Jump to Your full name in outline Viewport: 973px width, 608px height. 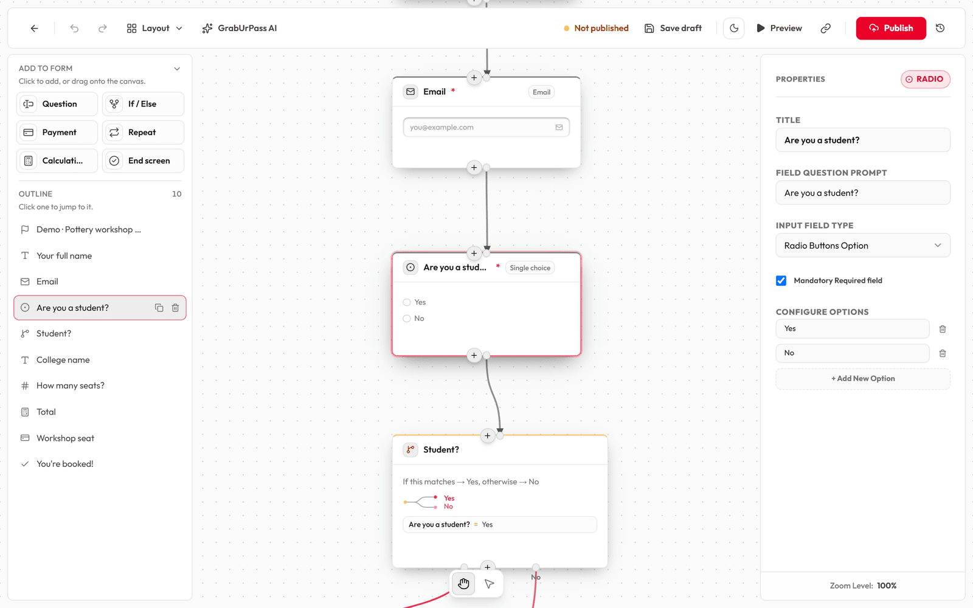(100, 256)
